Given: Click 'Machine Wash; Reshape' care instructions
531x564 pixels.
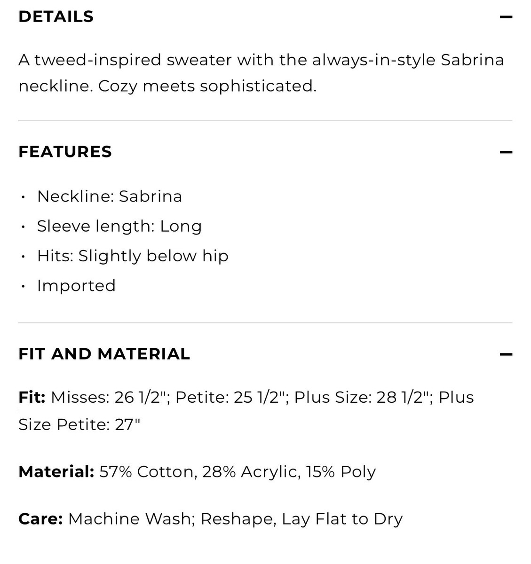Looking at the screenshot, I should [x=172, y=519].
